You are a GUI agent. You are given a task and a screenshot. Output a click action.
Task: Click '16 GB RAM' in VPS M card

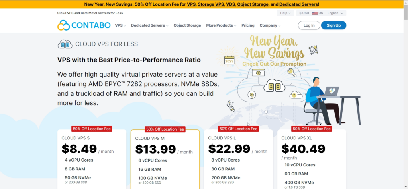click(x=150, y=169)
